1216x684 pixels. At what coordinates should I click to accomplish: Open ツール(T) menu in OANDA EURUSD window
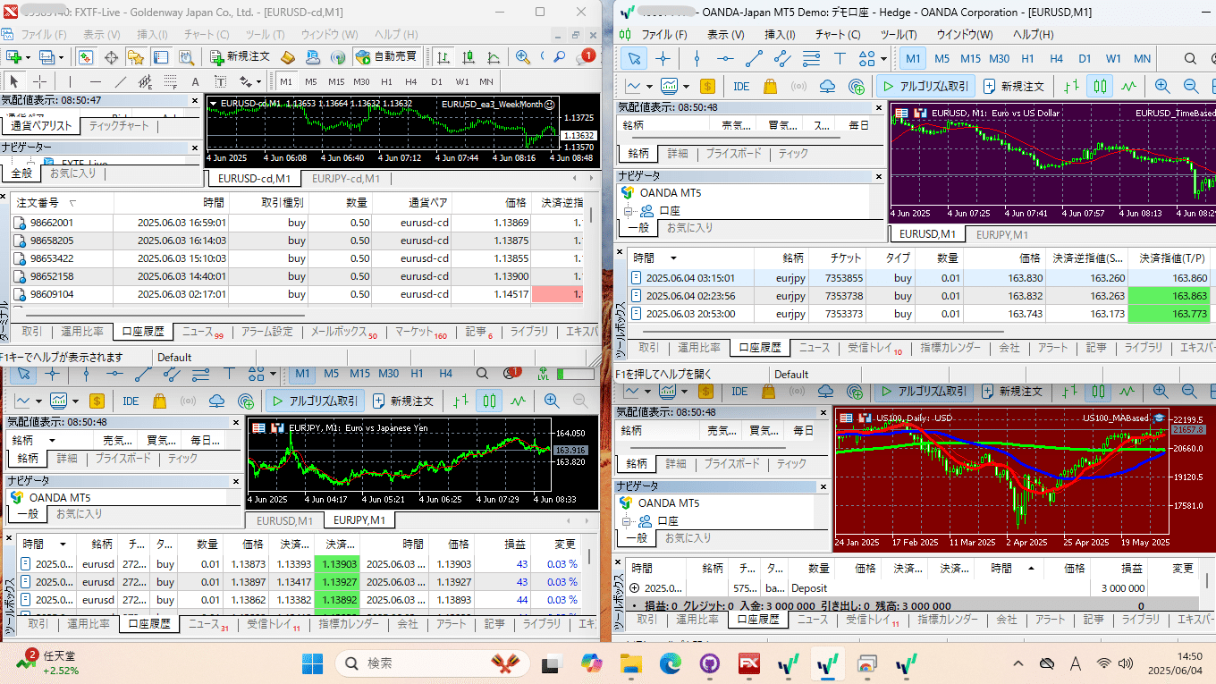click(899, 35)
